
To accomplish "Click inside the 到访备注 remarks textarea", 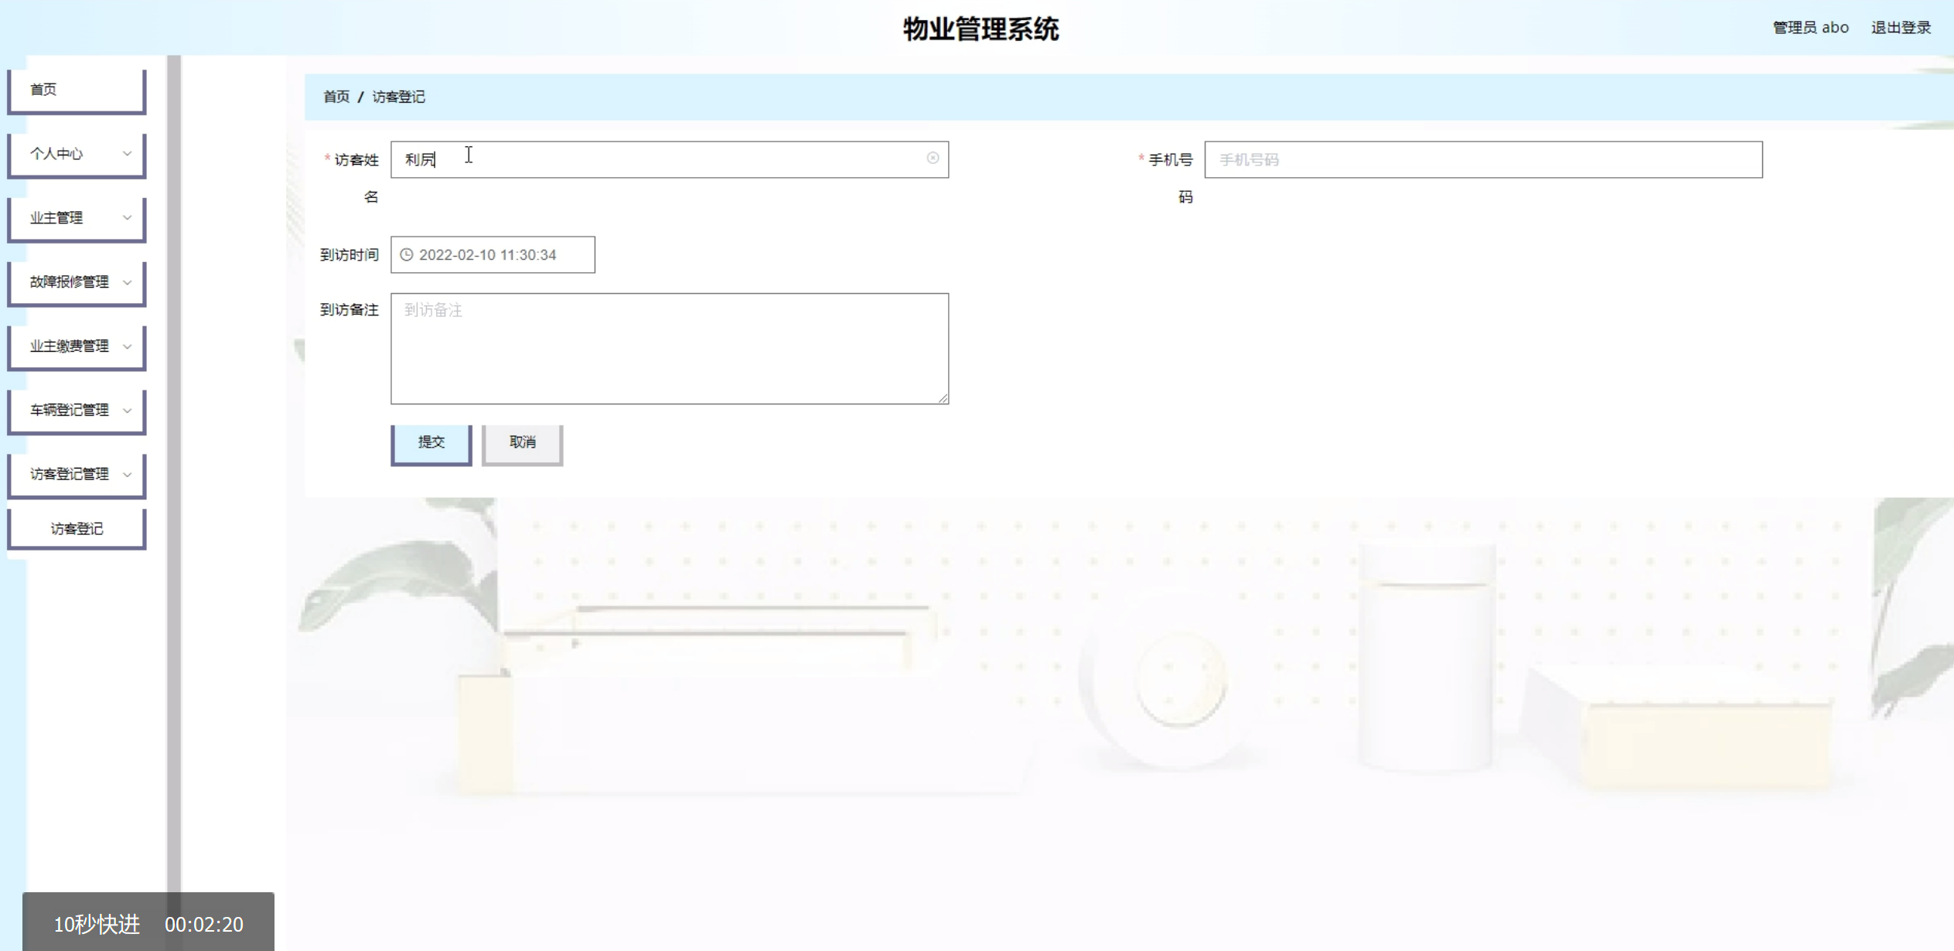I will coord(669,348).
